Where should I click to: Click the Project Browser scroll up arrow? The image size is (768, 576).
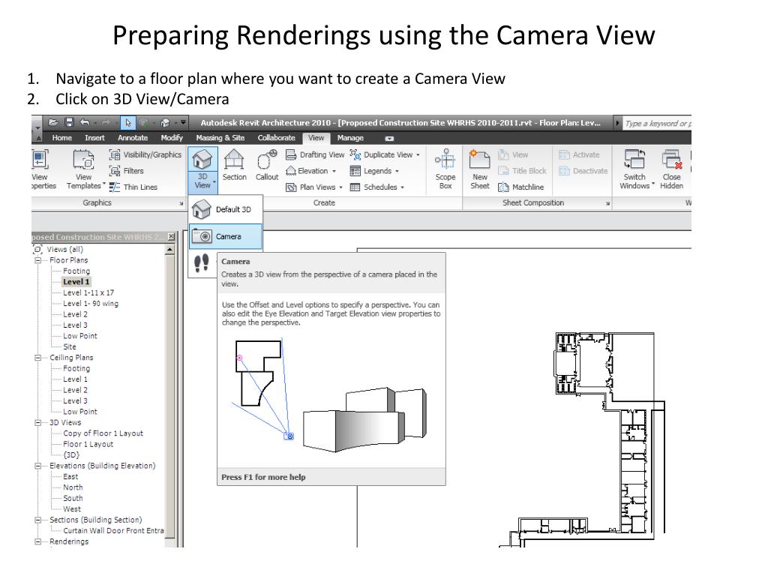point(169,250)
